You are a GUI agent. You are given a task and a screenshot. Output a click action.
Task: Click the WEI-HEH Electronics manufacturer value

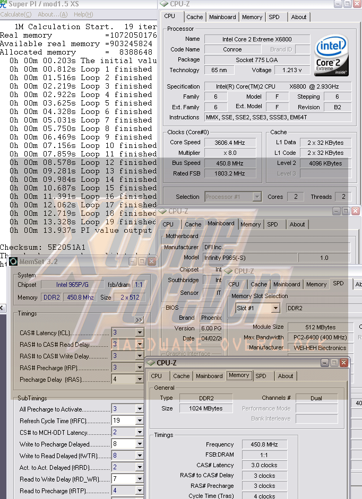320,348
